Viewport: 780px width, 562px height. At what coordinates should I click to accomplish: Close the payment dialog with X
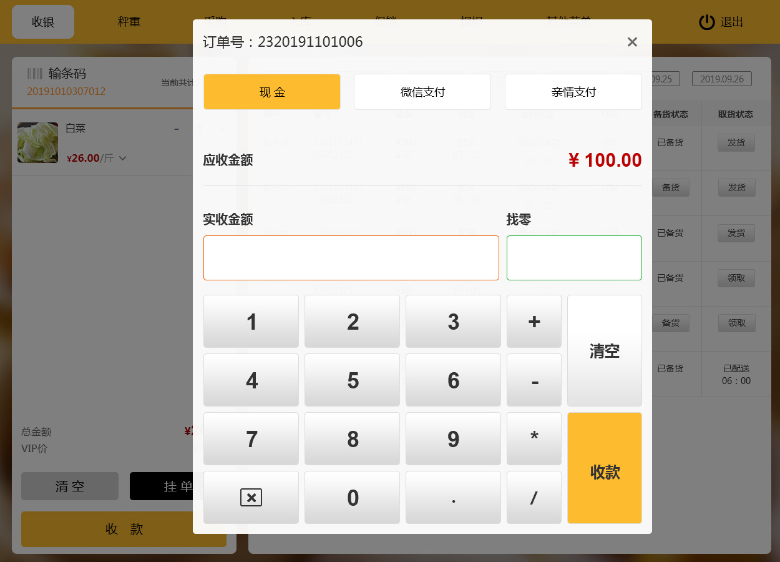click(632, 42)
